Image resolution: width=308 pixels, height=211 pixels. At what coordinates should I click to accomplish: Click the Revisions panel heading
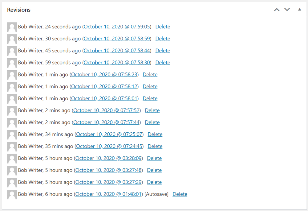19,10
